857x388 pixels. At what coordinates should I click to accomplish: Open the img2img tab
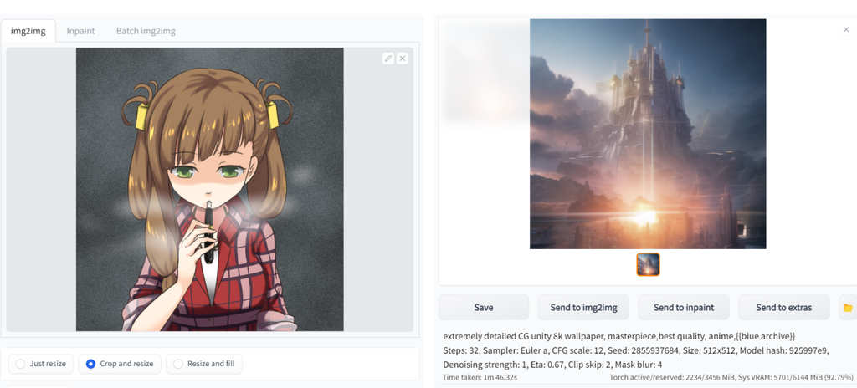click(x=28, y=31)
